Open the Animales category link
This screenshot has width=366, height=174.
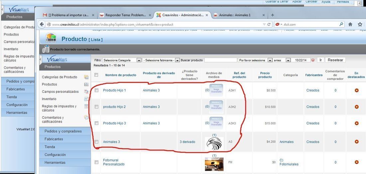coord(286,142)
